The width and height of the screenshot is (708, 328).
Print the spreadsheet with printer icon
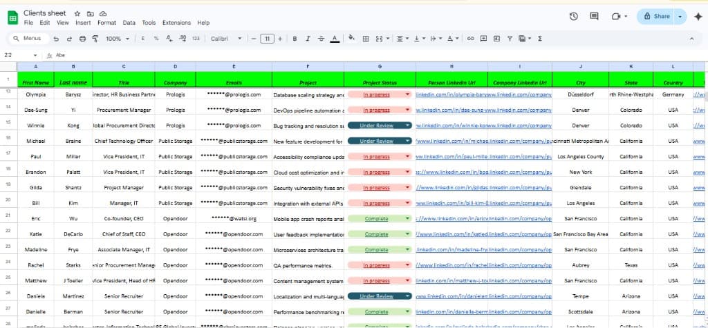point(82,39)
